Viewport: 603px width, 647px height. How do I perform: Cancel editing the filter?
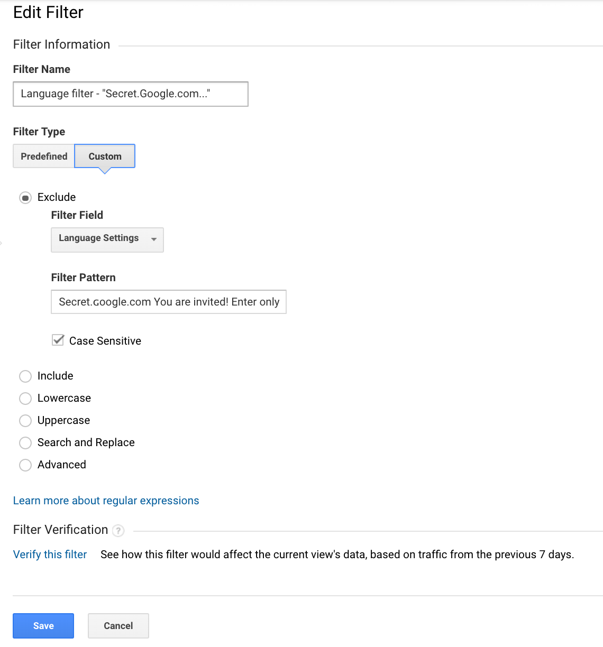(x=118, y=626)
